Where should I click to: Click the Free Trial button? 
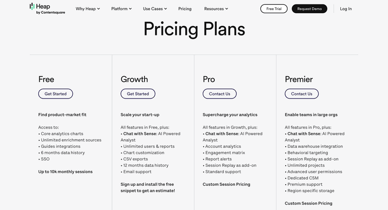[274, 9]
